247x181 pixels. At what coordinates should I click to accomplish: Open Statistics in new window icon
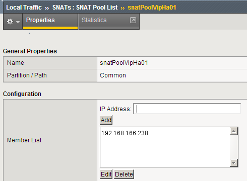click(133, 20)
